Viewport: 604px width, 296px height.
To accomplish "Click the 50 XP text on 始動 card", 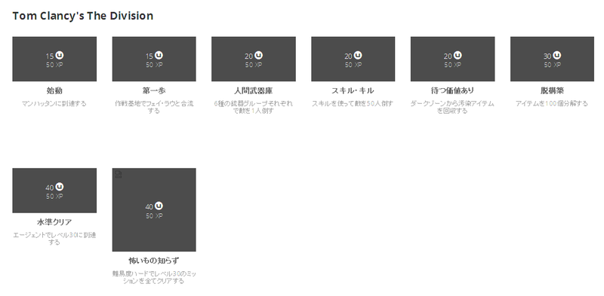I will pyautogui.click(x=54, y=65).
